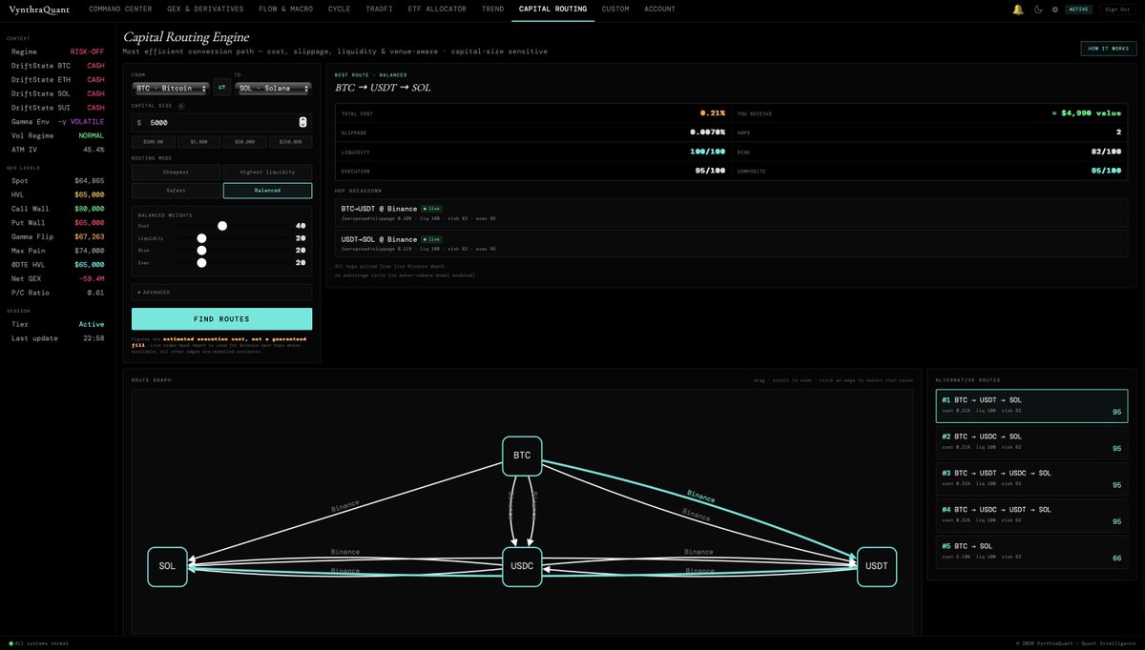Open the Flow & Macro tab
Image resolution: width=1145 pixels, height=650 pixels.
(287, 9)
